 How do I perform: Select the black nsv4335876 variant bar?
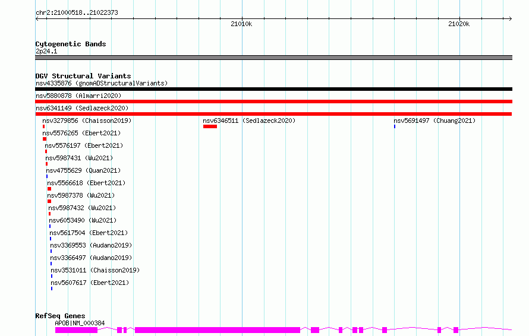pos(273,89)
